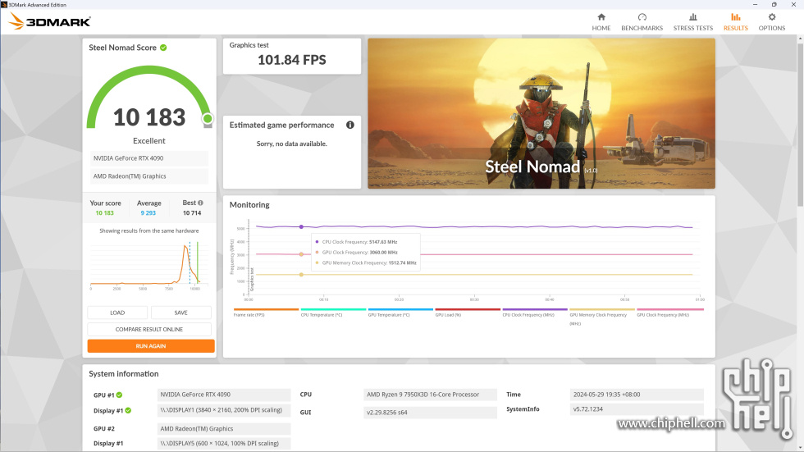The image size is (804, 452).
Task: Click the GUI version v2.29.8256 s64 field
Action: pyautogui.click(x=430, y=413)
